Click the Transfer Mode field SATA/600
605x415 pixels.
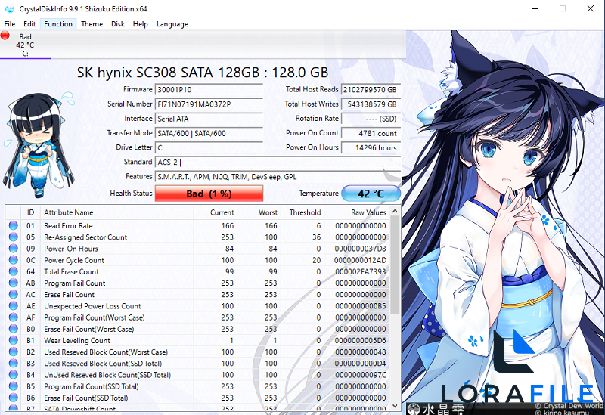pyautogui.click(x=209, y=133)
